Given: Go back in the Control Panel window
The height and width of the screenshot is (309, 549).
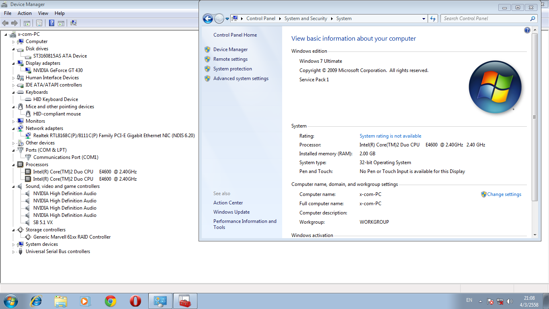Looking at the screenshot, I should pyautogui.click(x=208, y=19).
